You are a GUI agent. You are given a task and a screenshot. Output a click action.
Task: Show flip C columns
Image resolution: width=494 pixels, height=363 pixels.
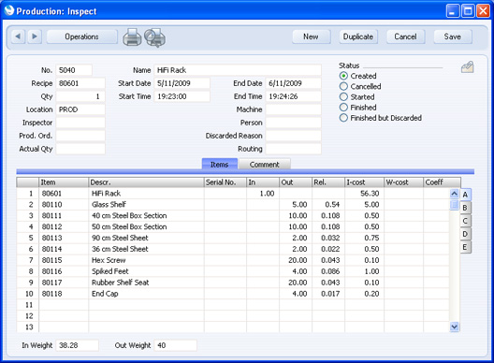tap(465, 221)
